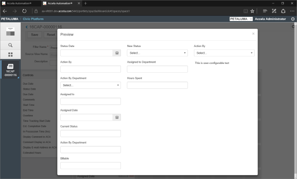Open the PETALUMA agency selector

(x=241, y=19)
